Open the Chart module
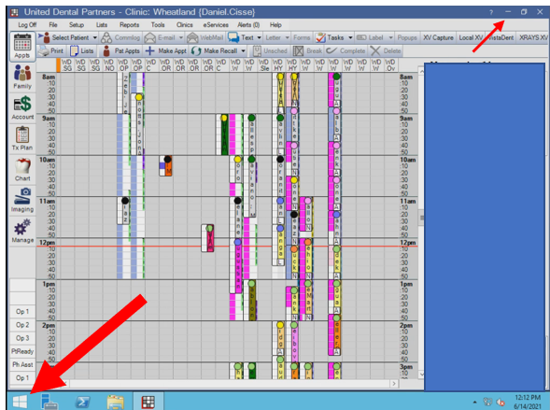The height and width of the screenshot is (410, 550). 22,169
